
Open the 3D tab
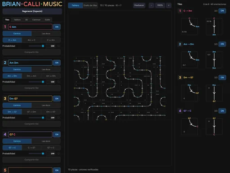27,20
